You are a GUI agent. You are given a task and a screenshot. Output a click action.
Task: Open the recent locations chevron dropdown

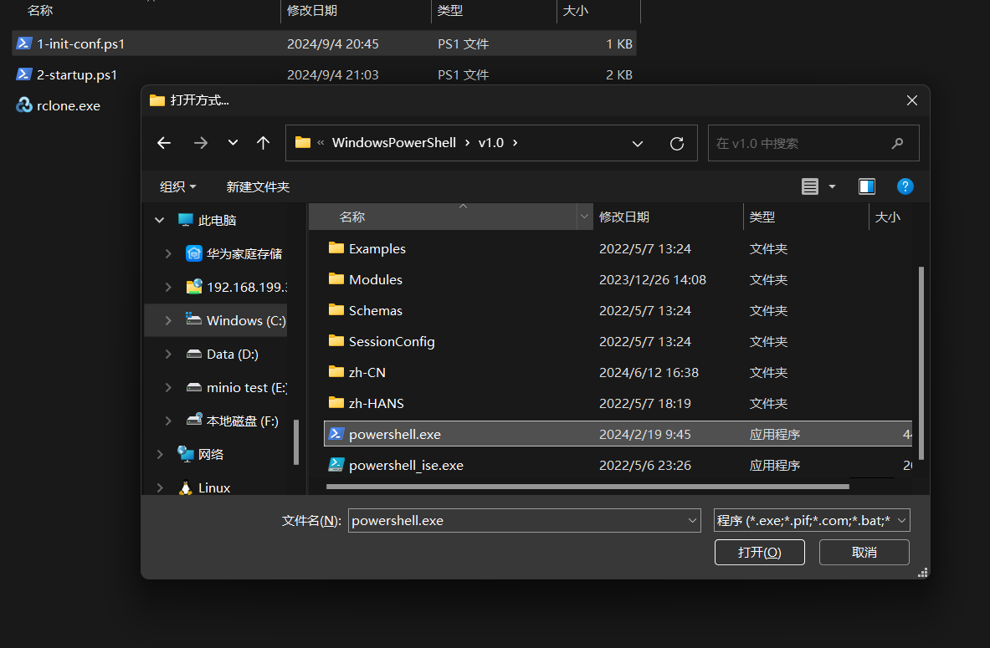point(233,143)
